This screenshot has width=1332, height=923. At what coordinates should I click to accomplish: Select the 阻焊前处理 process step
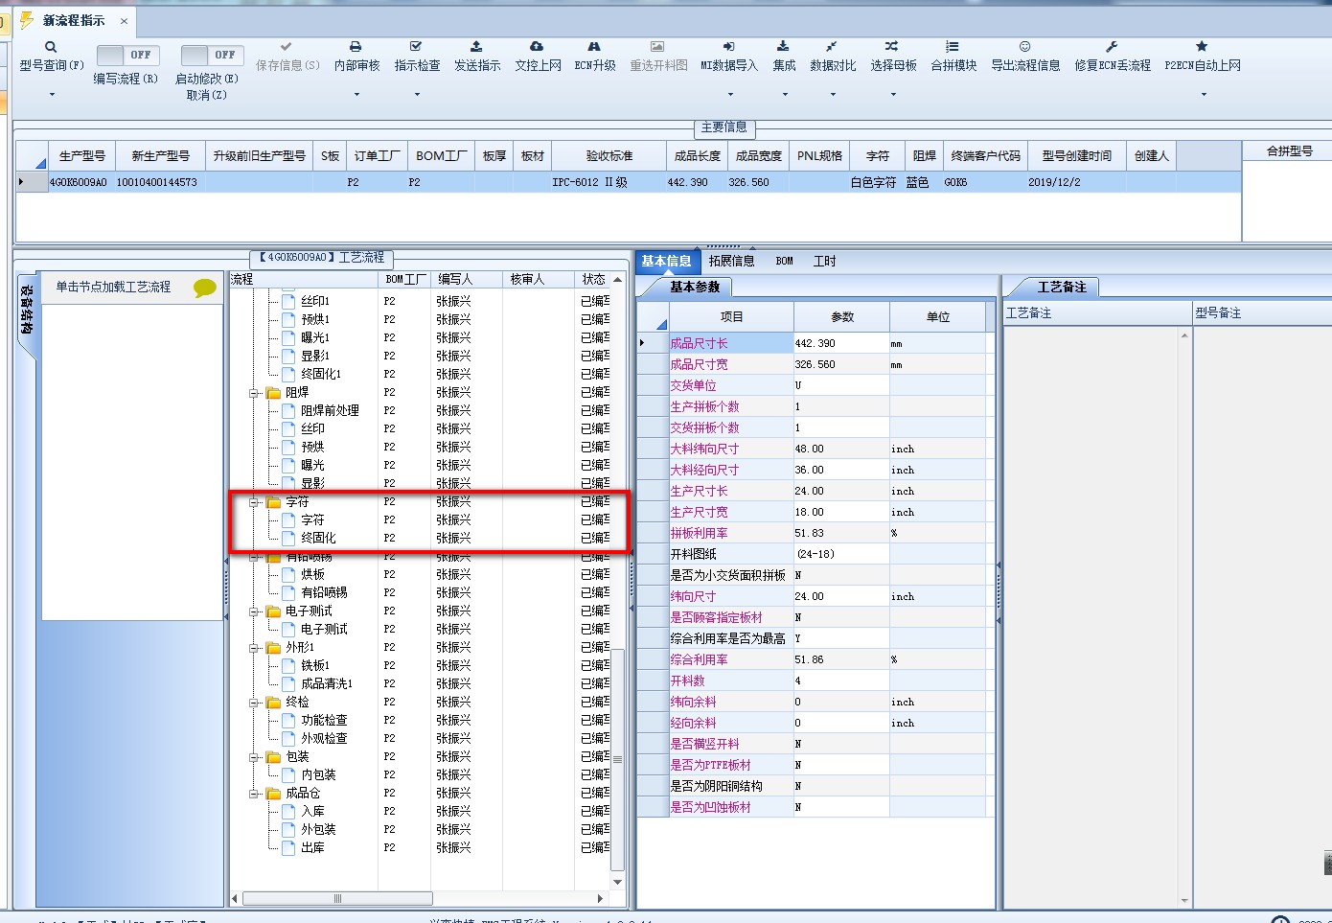tap(330, 410)
